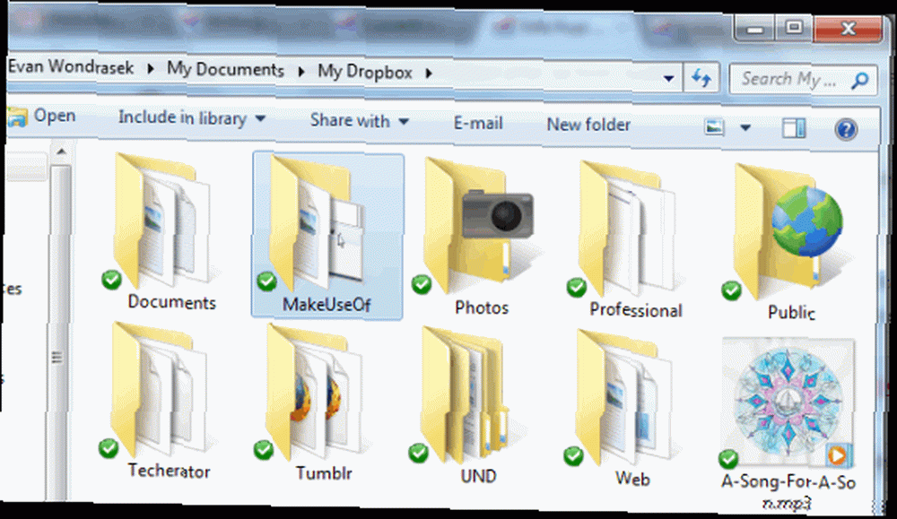Click the 'Professional' folder name label

(636, 310)
